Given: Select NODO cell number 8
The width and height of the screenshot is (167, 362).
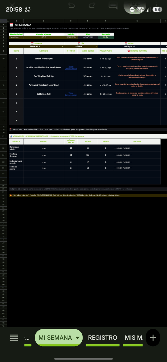Looking at the screenshot, I should [x=16, y=121].
